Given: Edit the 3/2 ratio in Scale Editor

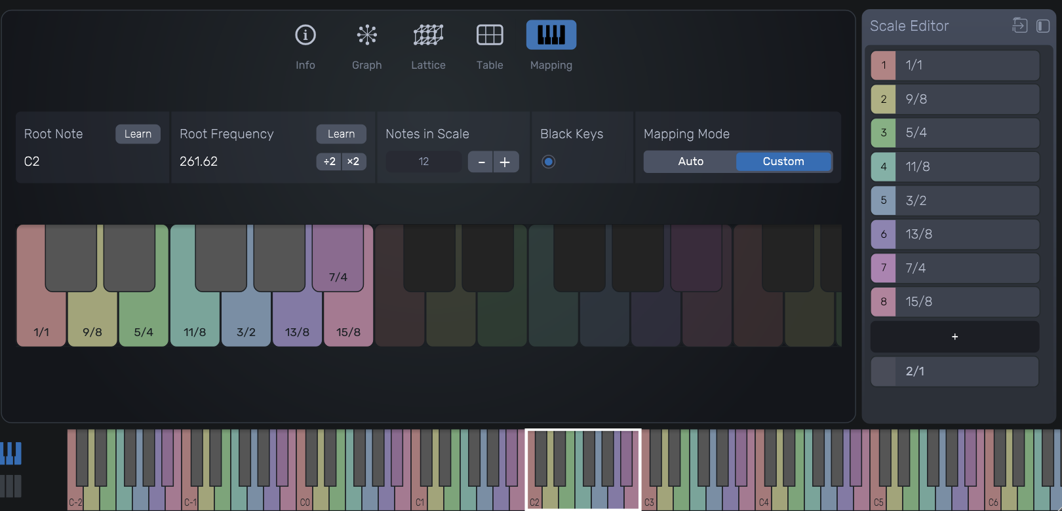Looking at the screenshot, I should [968, 200].
